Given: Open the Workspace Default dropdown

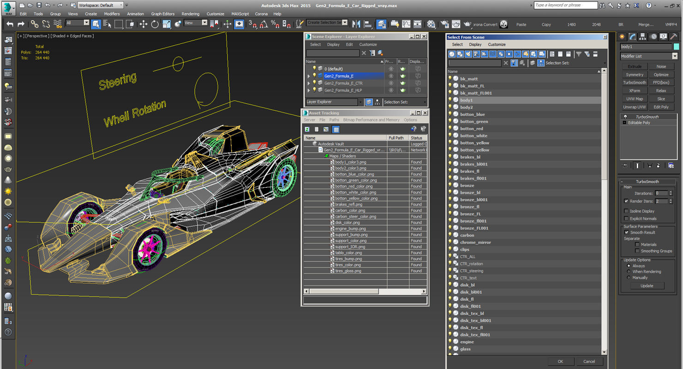Looking at the screenshot, I should [x=100, y=5].
